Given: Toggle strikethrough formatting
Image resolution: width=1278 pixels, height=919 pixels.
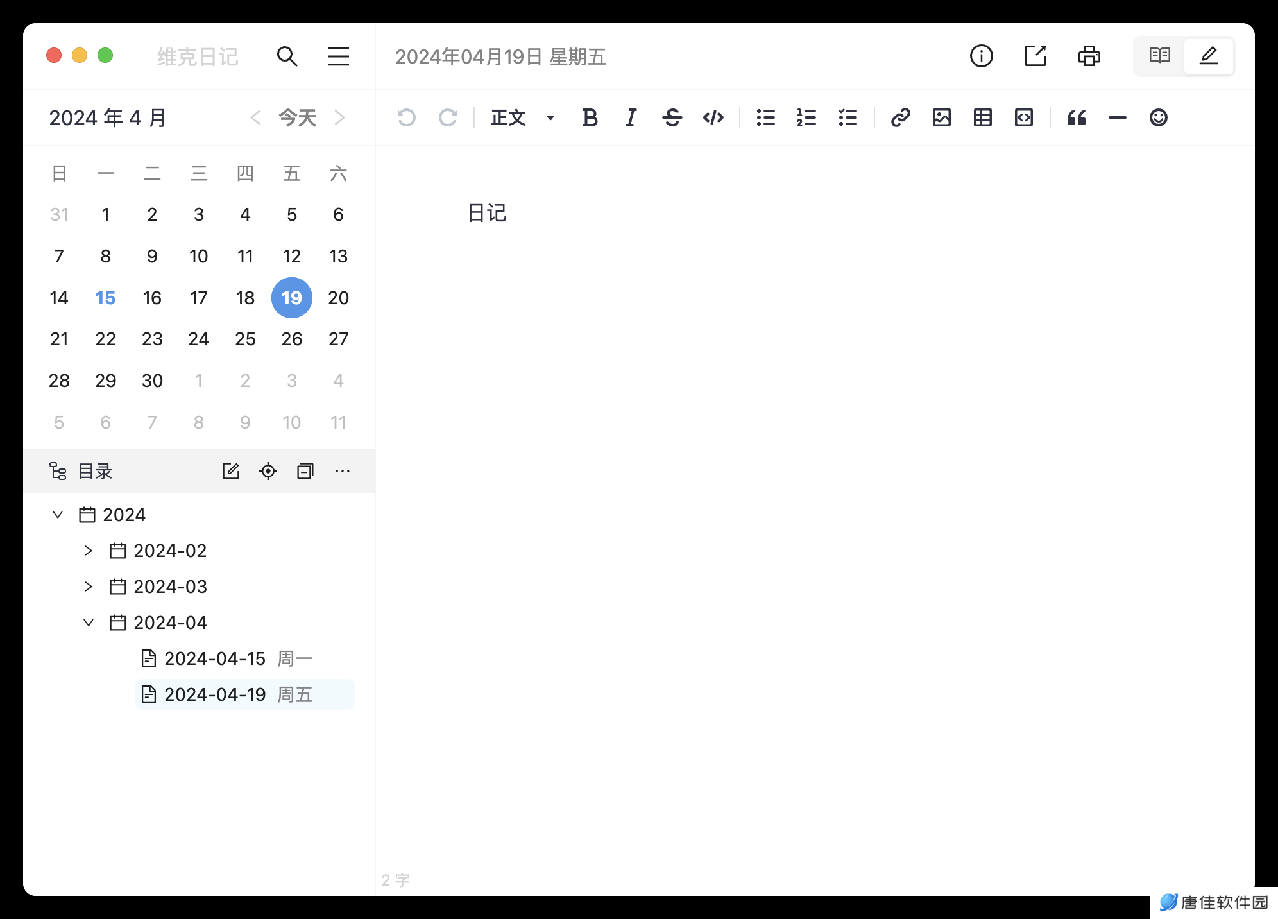Looking at the screenshot, I should pyautogui.click(x=672, y=117).
